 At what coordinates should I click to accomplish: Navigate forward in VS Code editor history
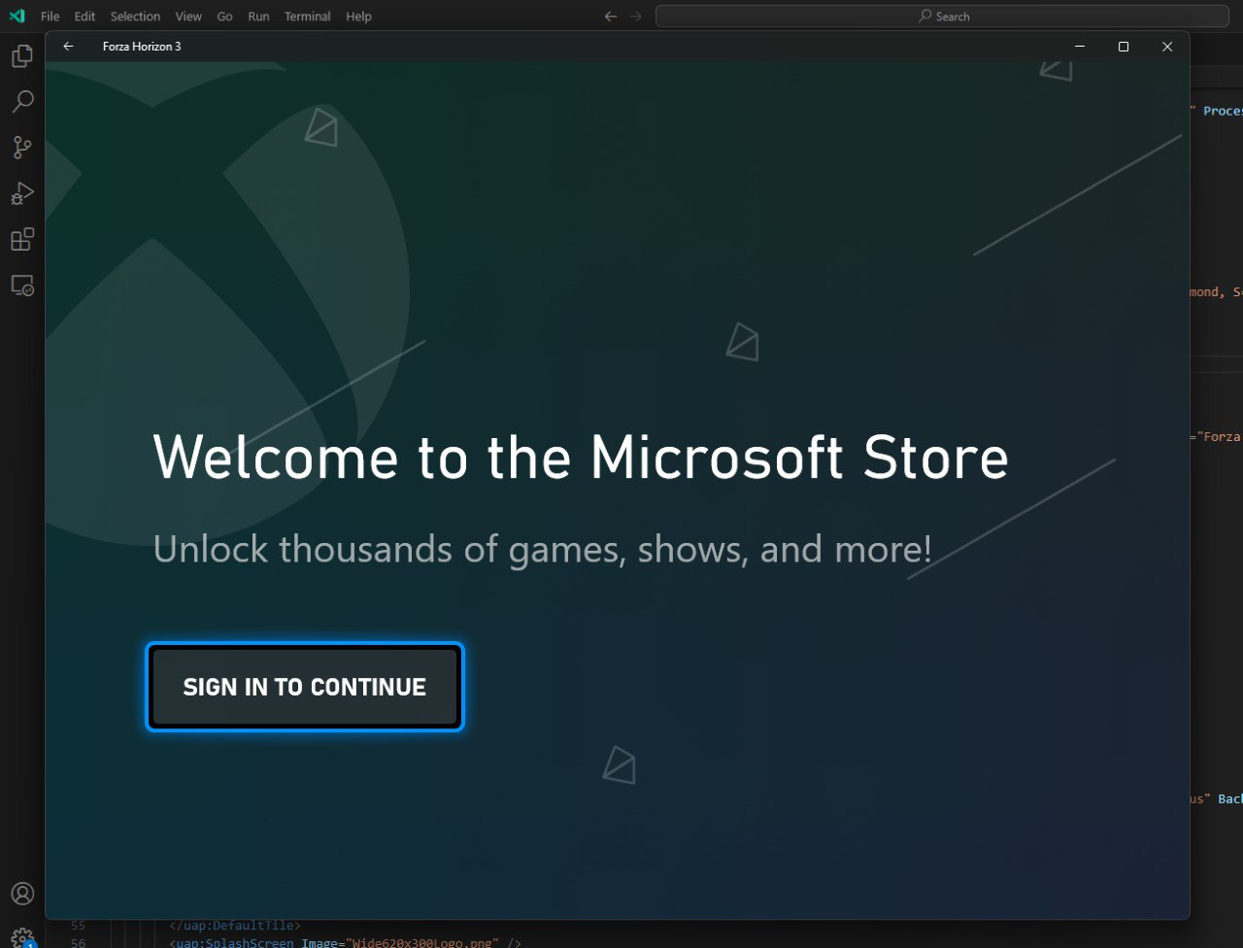636,17
